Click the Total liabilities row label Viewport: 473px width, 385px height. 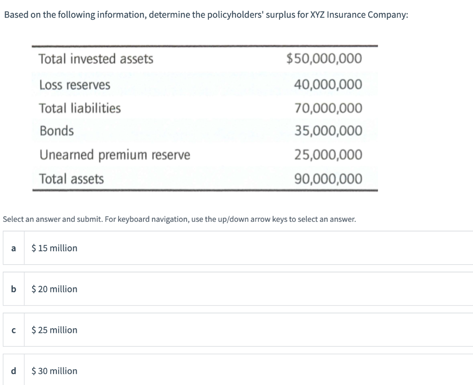click(79, 108)
